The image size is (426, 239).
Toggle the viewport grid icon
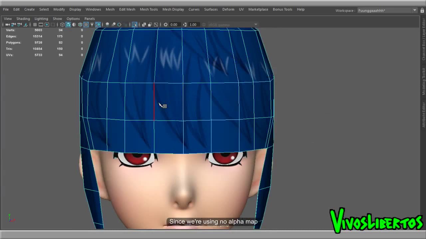tap(35, 25)
